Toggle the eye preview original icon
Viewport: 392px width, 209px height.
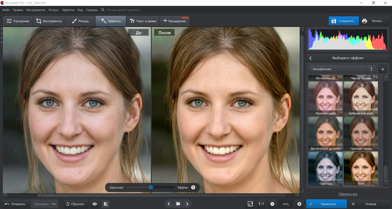95,204
